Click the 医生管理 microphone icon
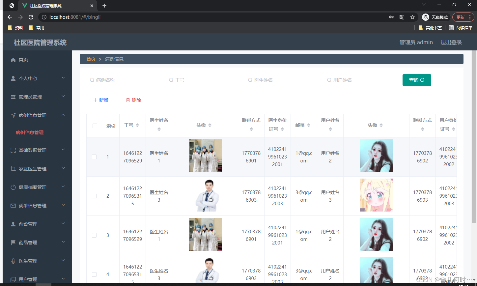The image size is (477, 286). (x=13, y=261)
